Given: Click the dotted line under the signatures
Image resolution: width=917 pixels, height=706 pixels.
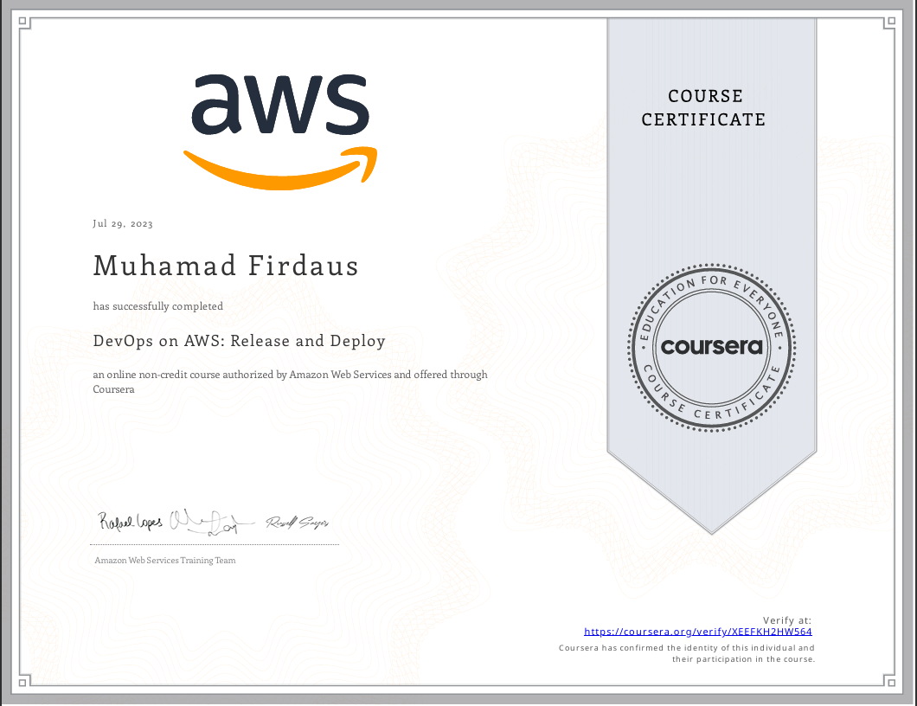Looking at the screenshot, I should coord(215,544).
